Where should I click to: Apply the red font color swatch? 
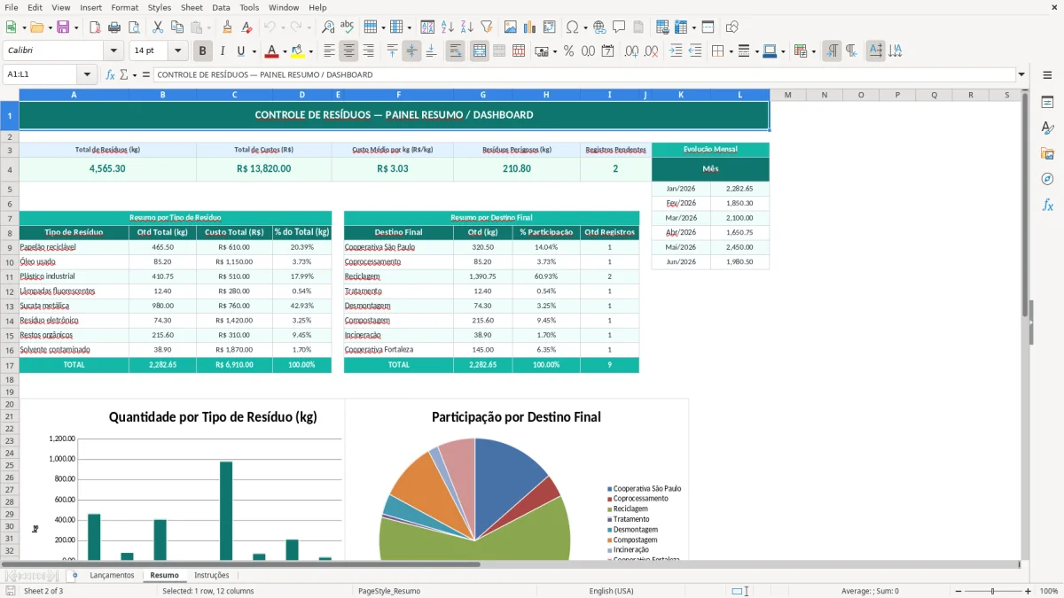pyautogui.click(x=271, y=51)
